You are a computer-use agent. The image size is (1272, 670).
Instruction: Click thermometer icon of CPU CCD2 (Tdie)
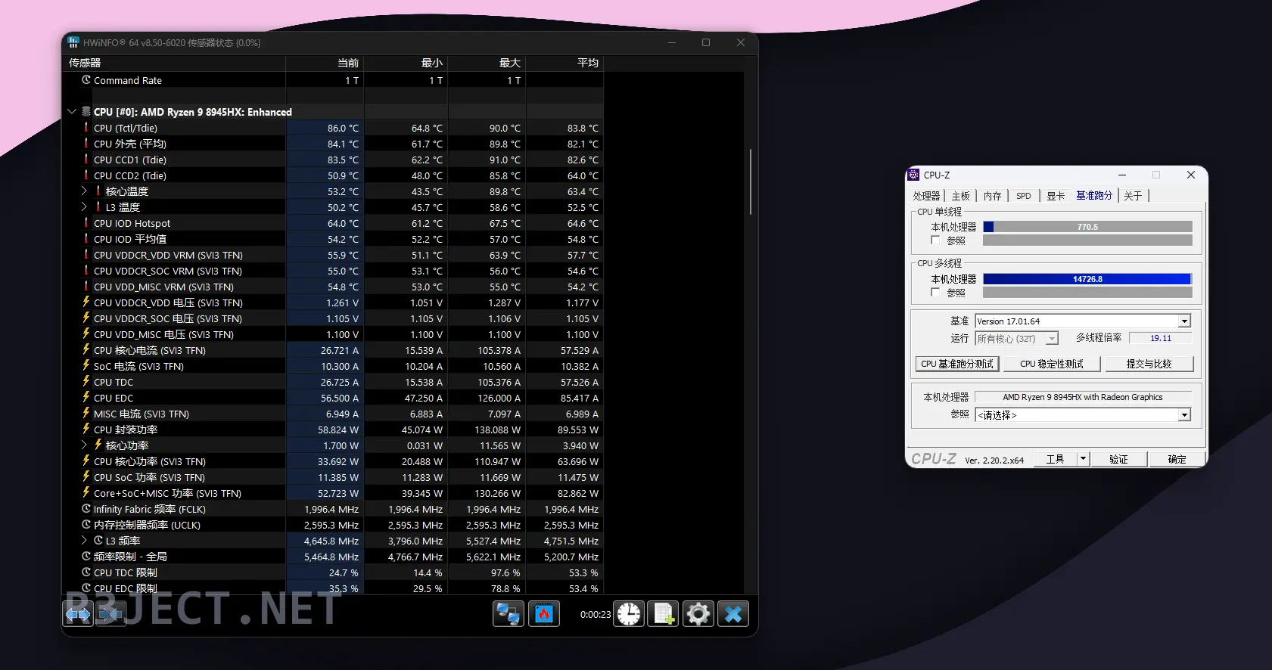[86, 175]
